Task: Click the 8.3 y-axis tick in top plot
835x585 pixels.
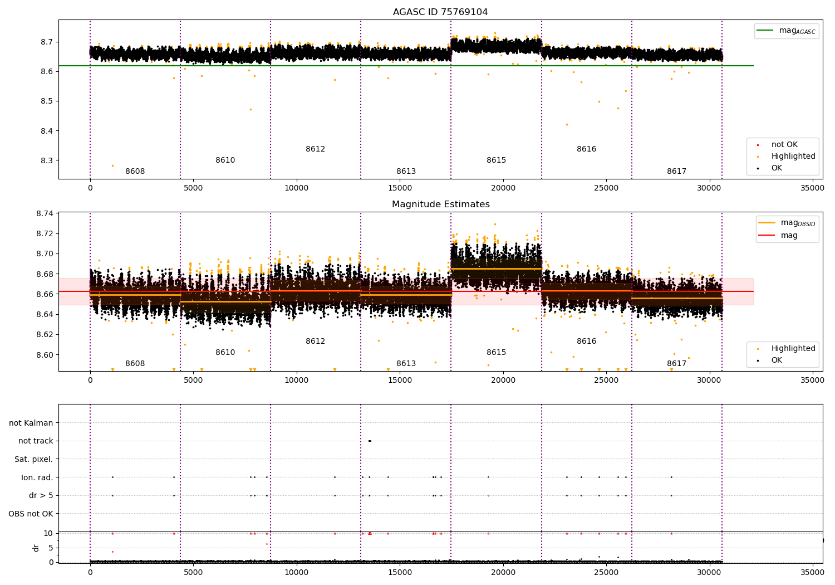Action: coord(47,160)
